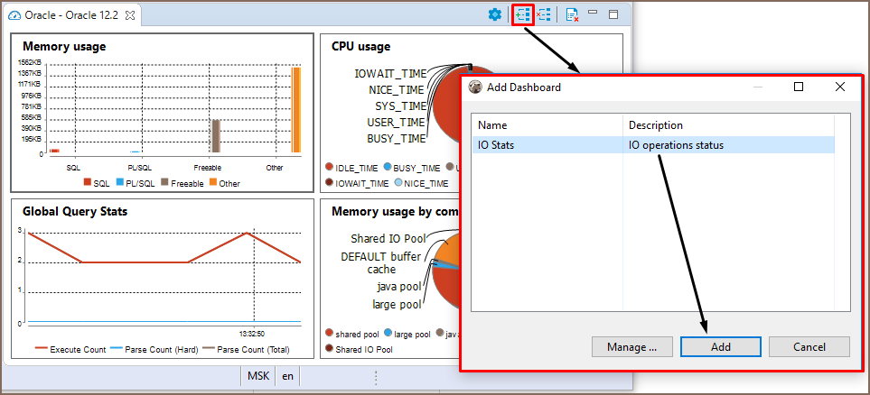Click the Remove Dashboard toolbar icon
Viewport: 870px width, 395px height.
543,14
